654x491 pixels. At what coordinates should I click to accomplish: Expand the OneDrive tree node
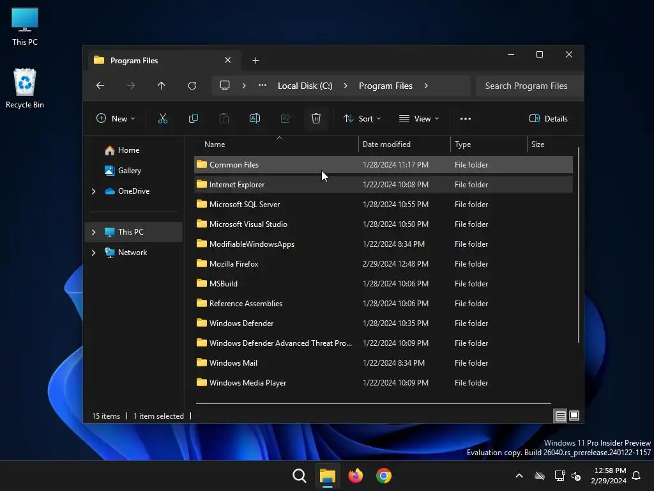click(x=93, y=191)
